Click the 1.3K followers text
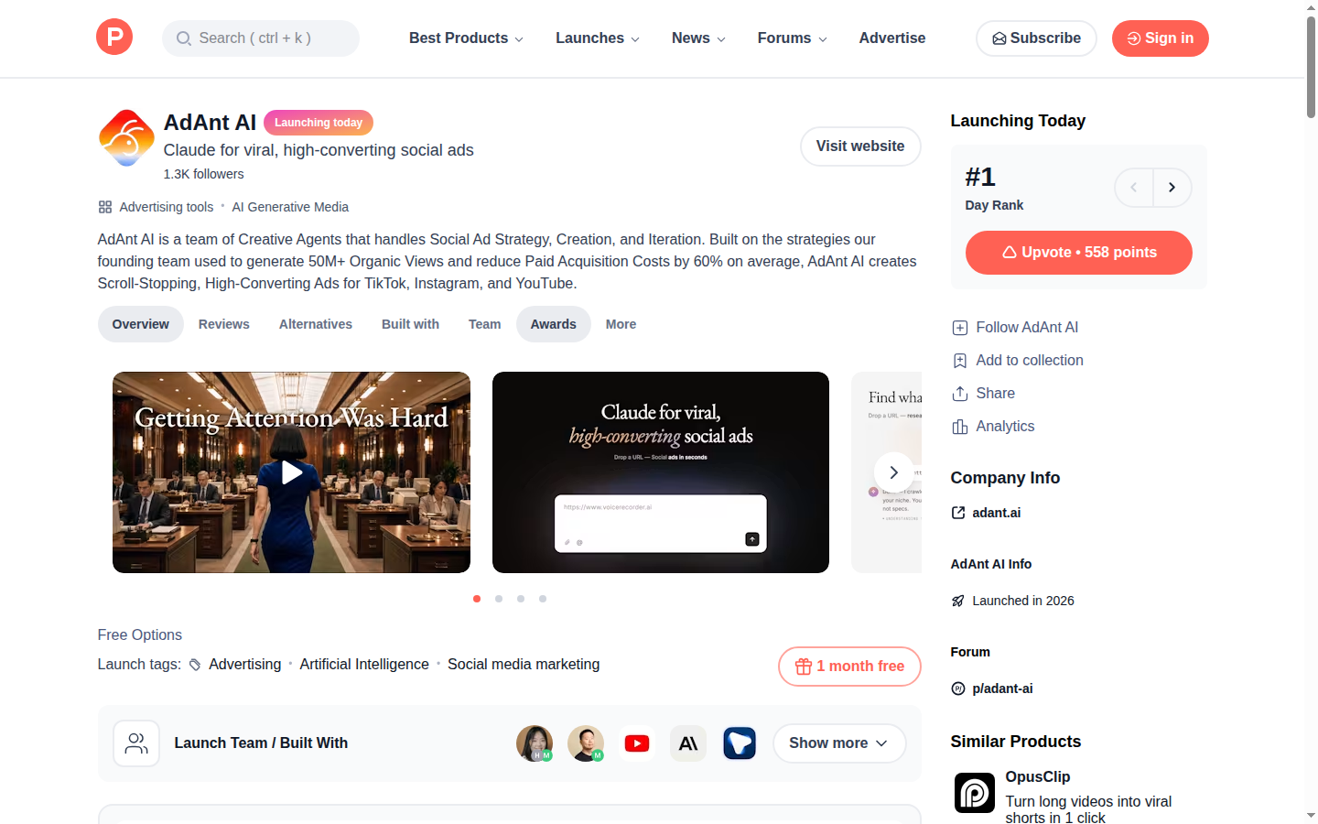The image size is (1318, 824). (x=204, y=174)
